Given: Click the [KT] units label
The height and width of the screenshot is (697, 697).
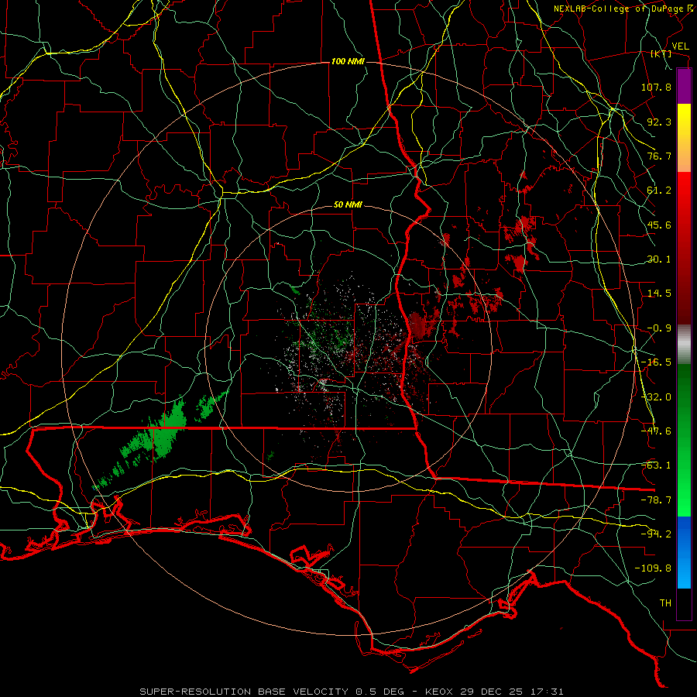Looking at the screenshot, I should [x=661, y=53].
